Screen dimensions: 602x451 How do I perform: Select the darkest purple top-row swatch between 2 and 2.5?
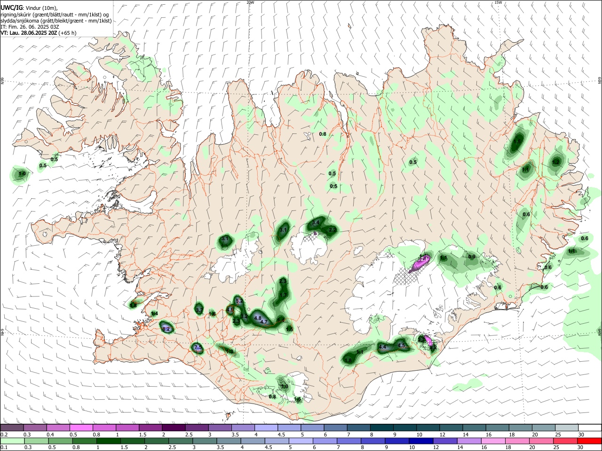pos(173,428)
